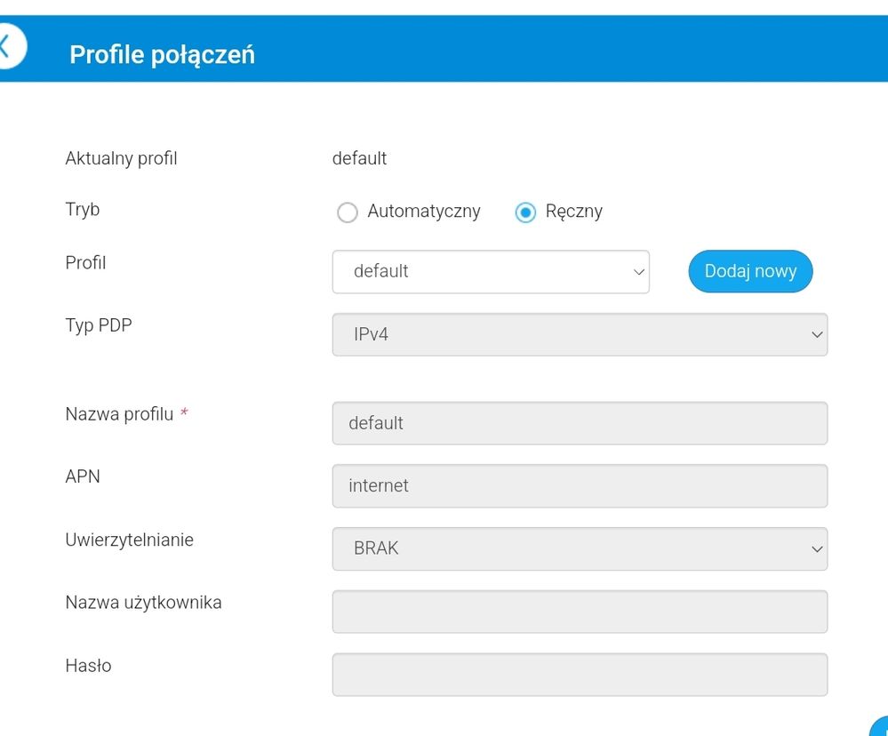888x736 pixels.
Task: Click the Aktualny profil label
Action: pos(121,158)
